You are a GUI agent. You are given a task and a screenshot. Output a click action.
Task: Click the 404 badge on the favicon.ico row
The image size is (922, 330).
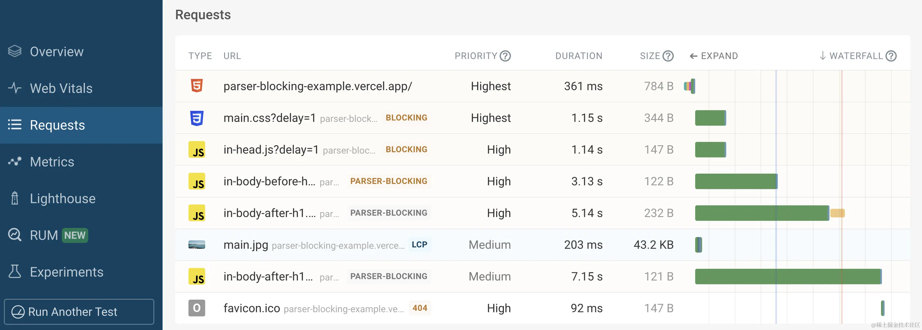tap(420, 308)
